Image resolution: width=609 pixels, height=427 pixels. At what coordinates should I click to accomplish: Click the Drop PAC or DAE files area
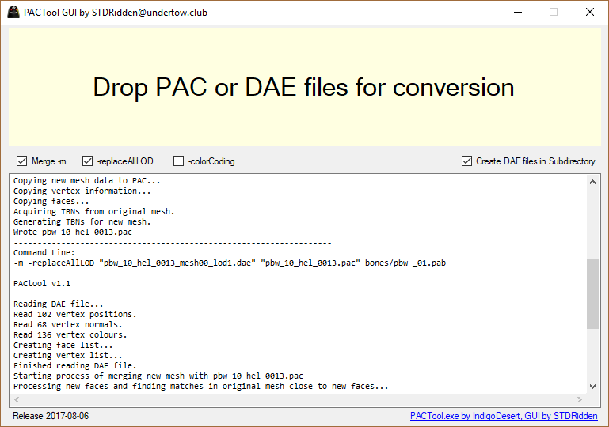click(304, 87)
